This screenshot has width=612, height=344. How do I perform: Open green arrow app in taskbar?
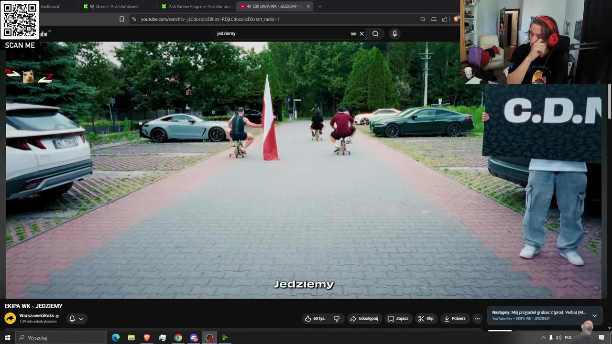click(225, 338)
